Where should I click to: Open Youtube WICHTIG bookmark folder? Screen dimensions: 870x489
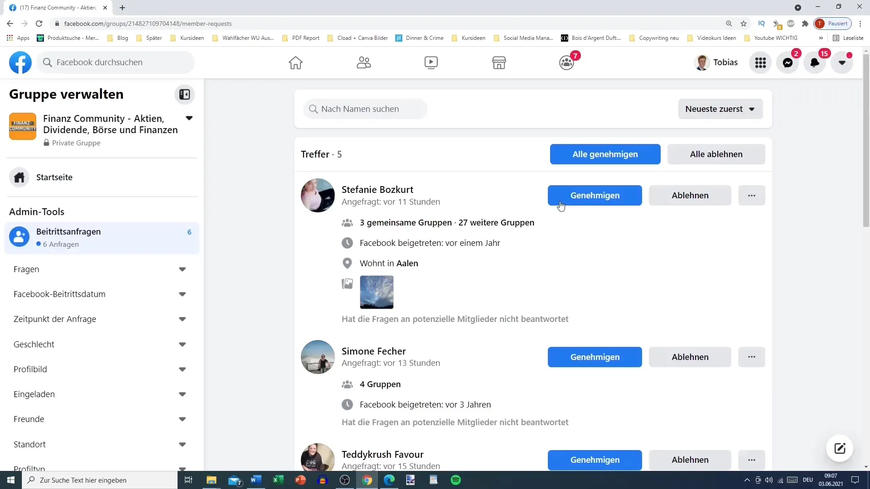(x=771, y=38)
